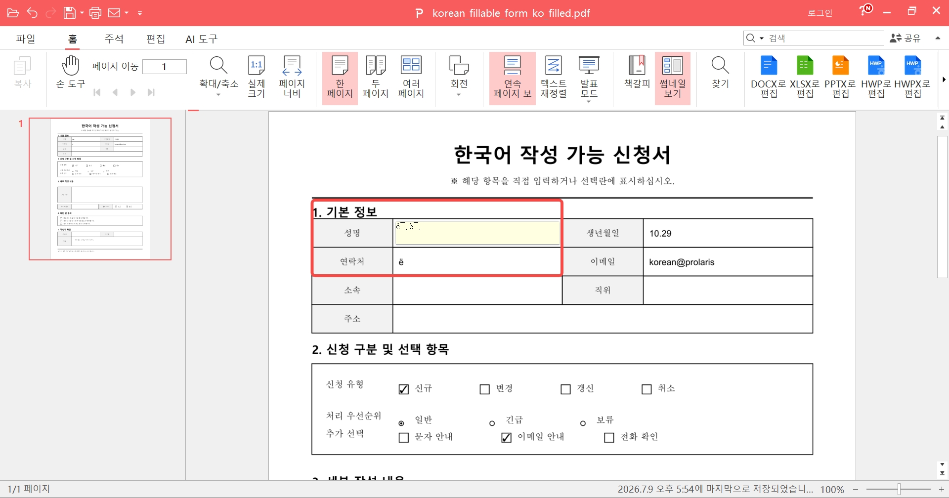Expand the 확대/축소 dropdown arrow
Image resolution: width=949 pixels, height=498 pixels.
[218, 95]
